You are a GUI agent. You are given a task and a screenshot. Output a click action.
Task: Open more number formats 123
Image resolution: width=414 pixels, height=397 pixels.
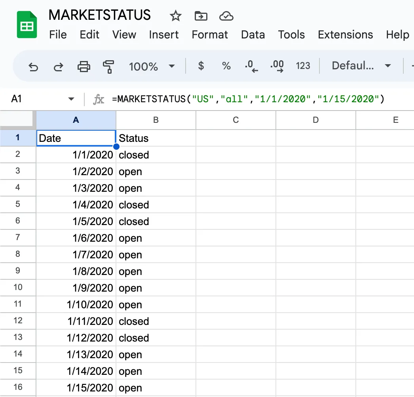tap(303, 66)
